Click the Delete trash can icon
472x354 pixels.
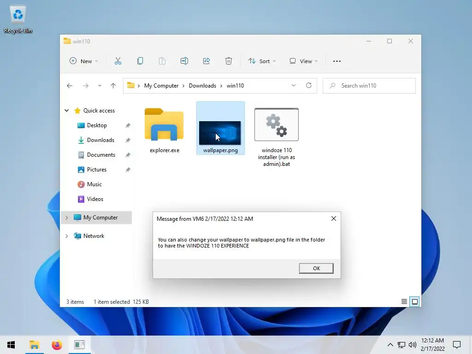click(229, 61)
